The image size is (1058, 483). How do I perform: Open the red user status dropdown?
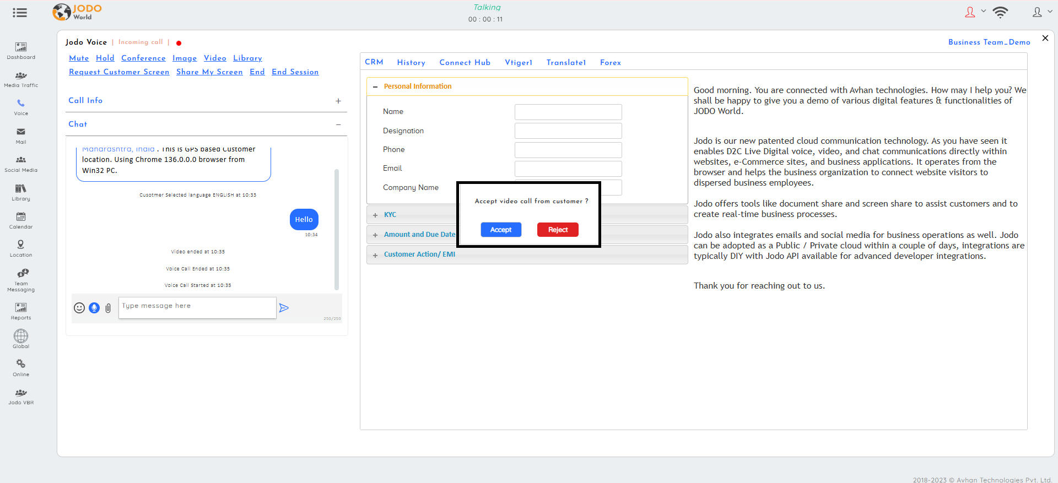pyautogui.click(x=975, y=12)
